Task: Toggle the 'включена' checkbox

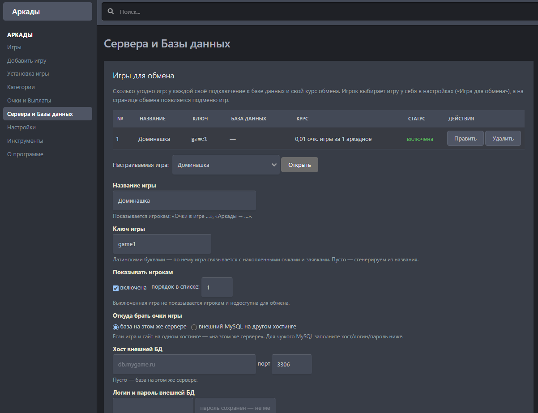Action: click(x=115, y=288)
